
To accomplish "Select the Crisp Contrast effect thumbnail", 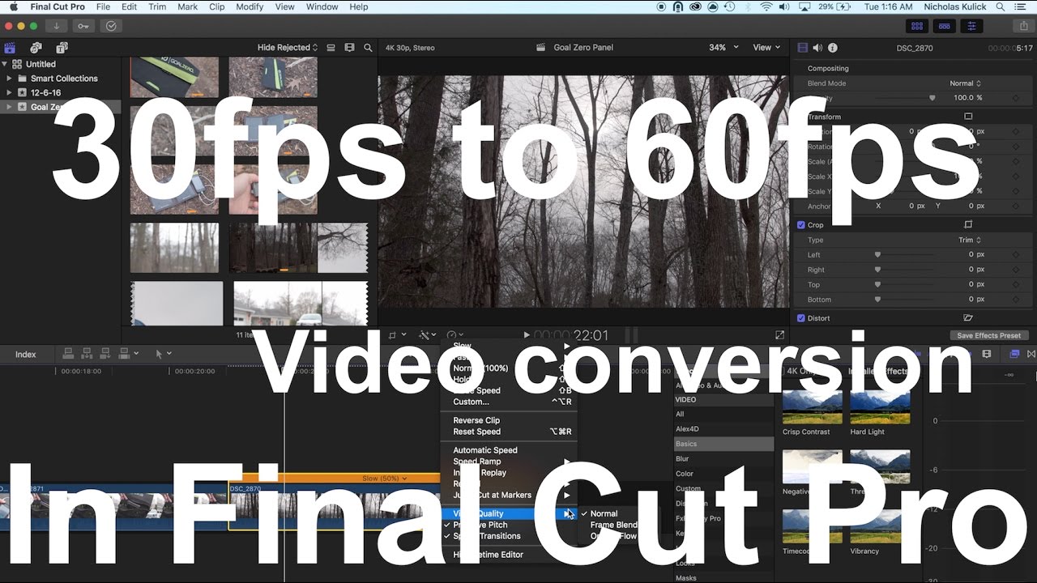I will [x=812, y=407].
